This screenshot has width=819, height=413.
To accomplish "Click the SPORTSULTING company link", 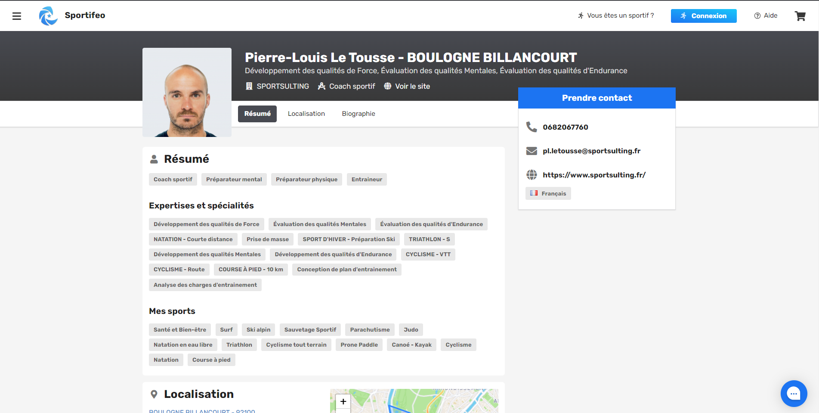I will coord(278,86).
